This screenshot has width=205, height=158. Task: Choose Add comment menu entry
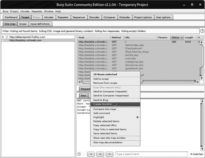pyautogui.click(x=115, y=113)
